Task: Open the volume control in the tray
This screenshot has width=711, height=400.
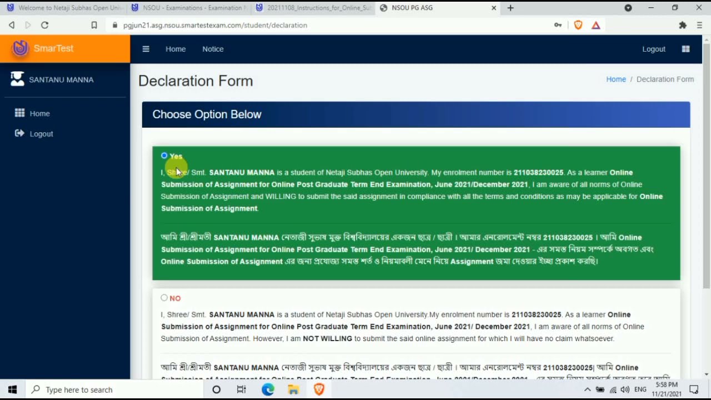Action: tap(625, 389)
